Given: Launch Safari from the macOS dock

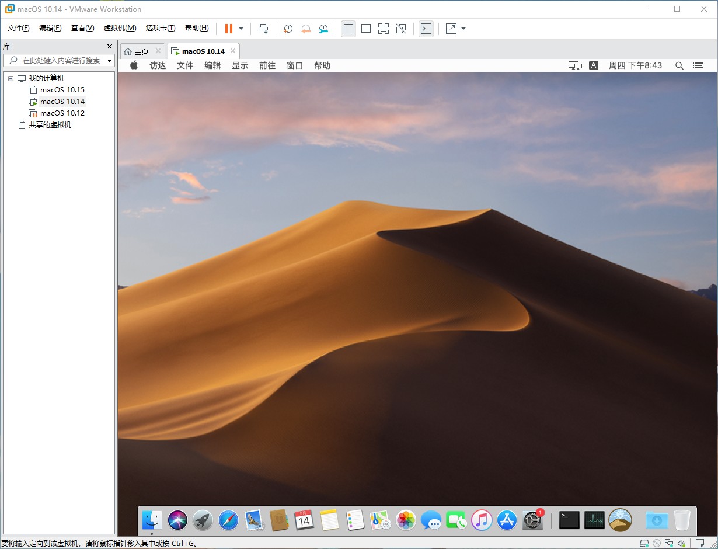Looking at the screenshot, I should pyautogui.click(x=227, y=519).
